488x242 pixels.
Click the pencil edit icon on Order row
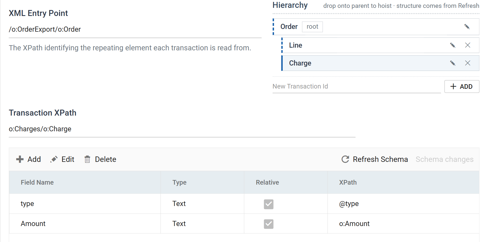pyautogui.click(x=467, y=27)
